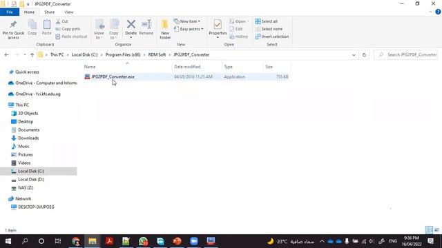The image size is (442, 248).
Task: Navigate to Program Files (x86) breadcrumb
Action: [x=123, y=55]
